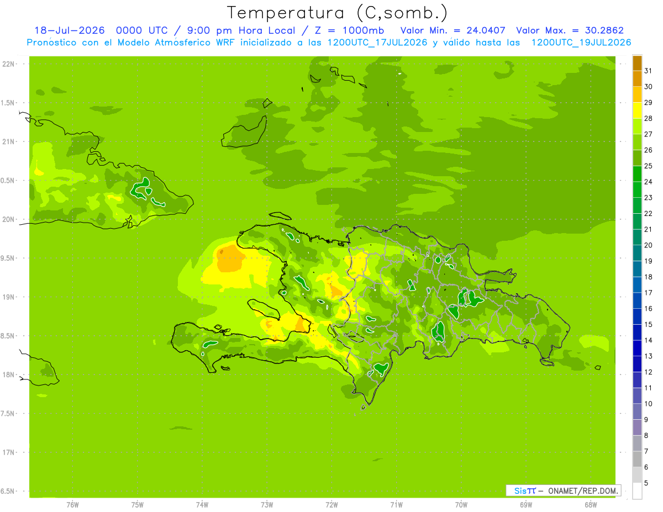Screen dimensions: 663x512
Task: Click the "0000 UTC" time text
Action: click(x=143, y=30)
